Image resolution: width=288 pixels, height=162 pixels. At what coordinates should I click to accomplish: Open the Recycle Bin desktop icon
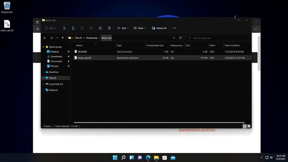7,7
